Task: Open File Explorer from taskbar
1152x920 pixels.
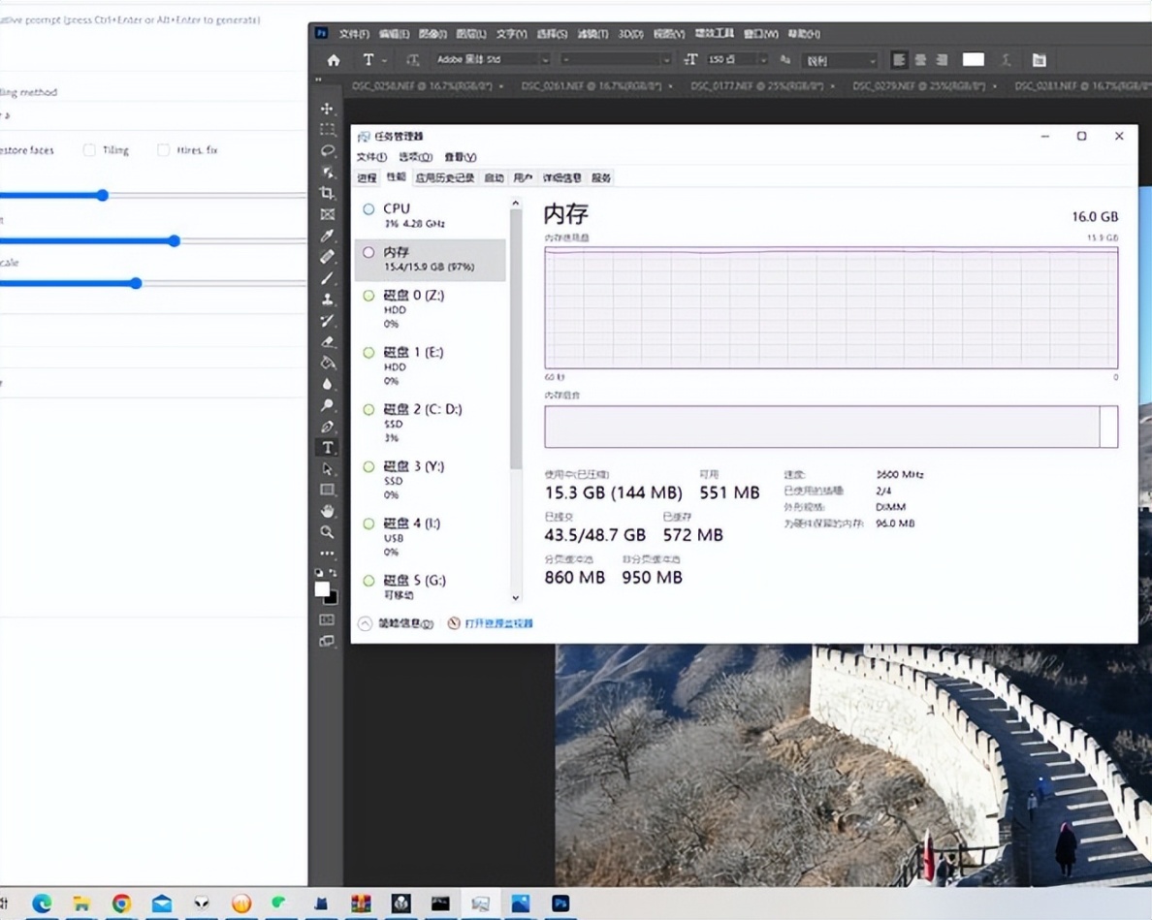Action: point(81,904)
